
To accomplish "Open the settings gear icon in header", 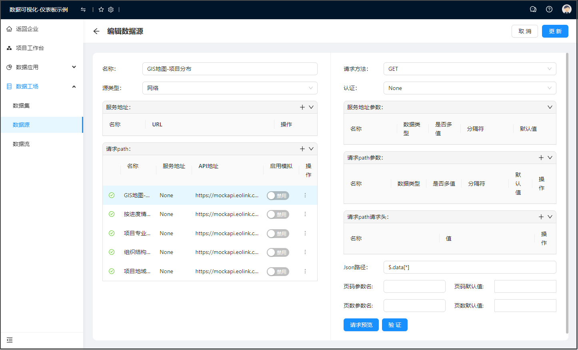I will (x=111, y=10).
